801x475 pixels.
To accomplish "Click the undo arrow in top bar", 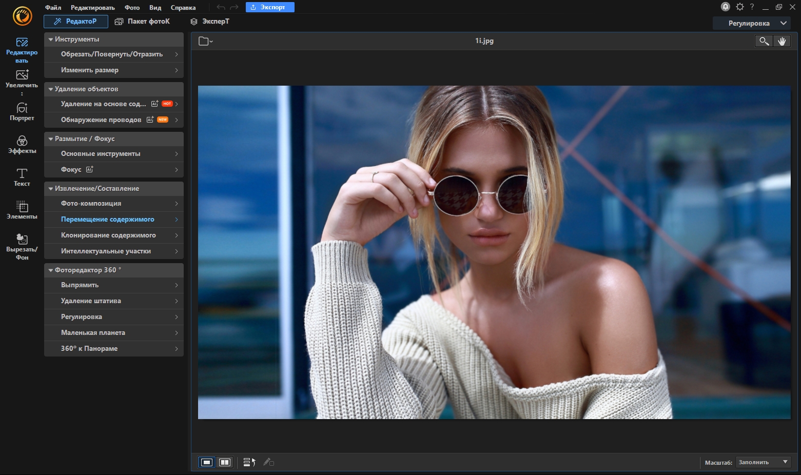I will coord(221,7).
